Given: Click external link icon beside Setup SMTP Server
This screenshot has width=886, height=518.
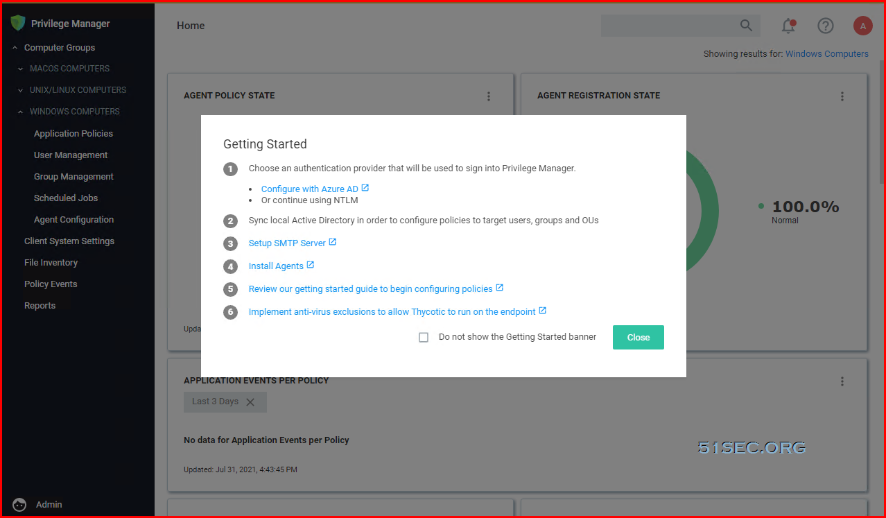Looking at the screenshot, I should click(x=333, y=242).
